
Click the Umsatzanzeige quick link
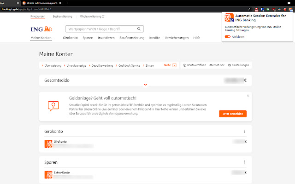[x=75, y=65]
